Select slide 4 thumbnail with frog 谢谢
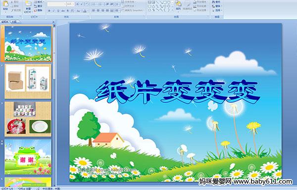The height and width of the screenshot is (190, 297). click(28, 157)
